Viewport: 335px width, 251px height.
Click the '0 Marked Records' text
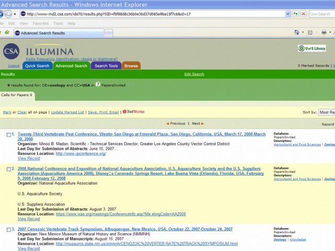314,66
